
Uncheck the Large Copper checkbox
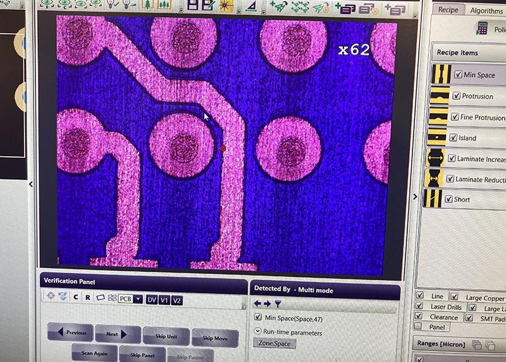(454, 296)
